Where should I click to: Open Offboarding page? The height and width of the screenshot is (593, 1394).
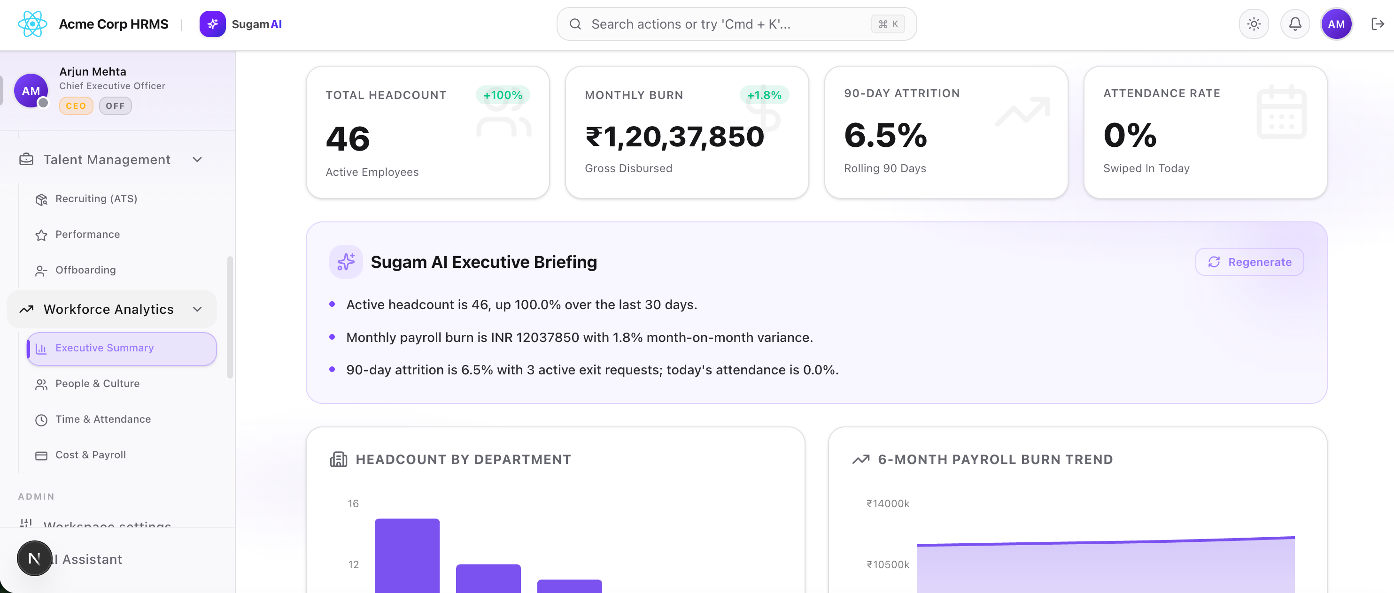coord(121,270)
